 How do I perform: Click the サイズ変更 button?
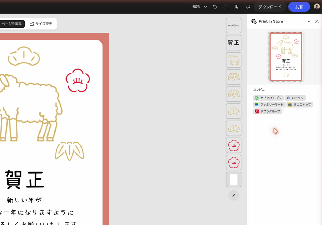coord(41,24)
